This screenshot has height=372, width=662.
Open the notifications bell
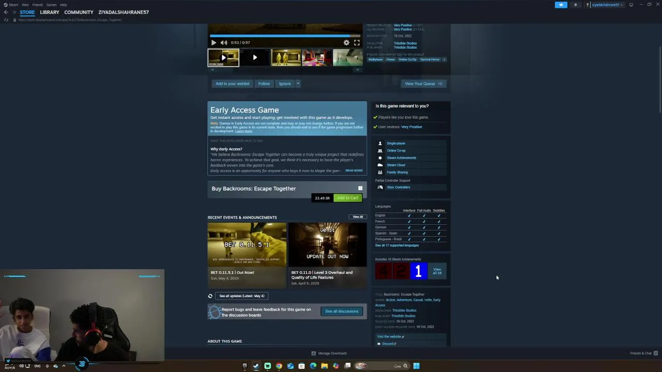(x=575, y=5)
